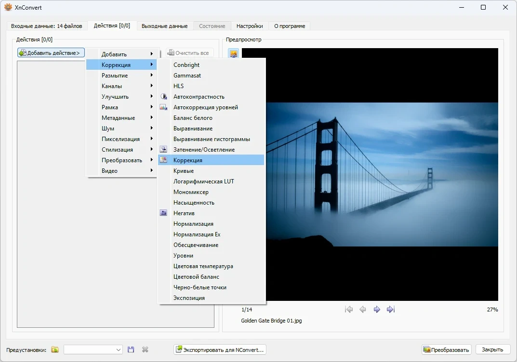Go to next preview image
517x362 pixels.
coord(376,310)
